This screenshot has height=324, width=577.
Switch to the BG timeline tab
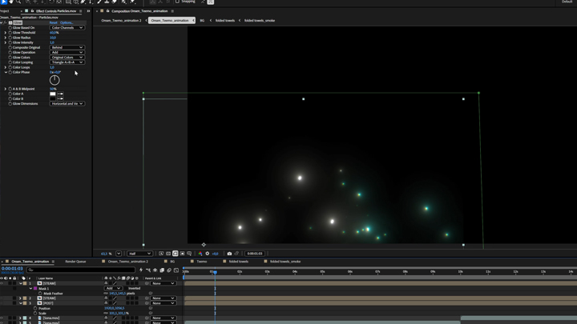click(x=172, y=262)
